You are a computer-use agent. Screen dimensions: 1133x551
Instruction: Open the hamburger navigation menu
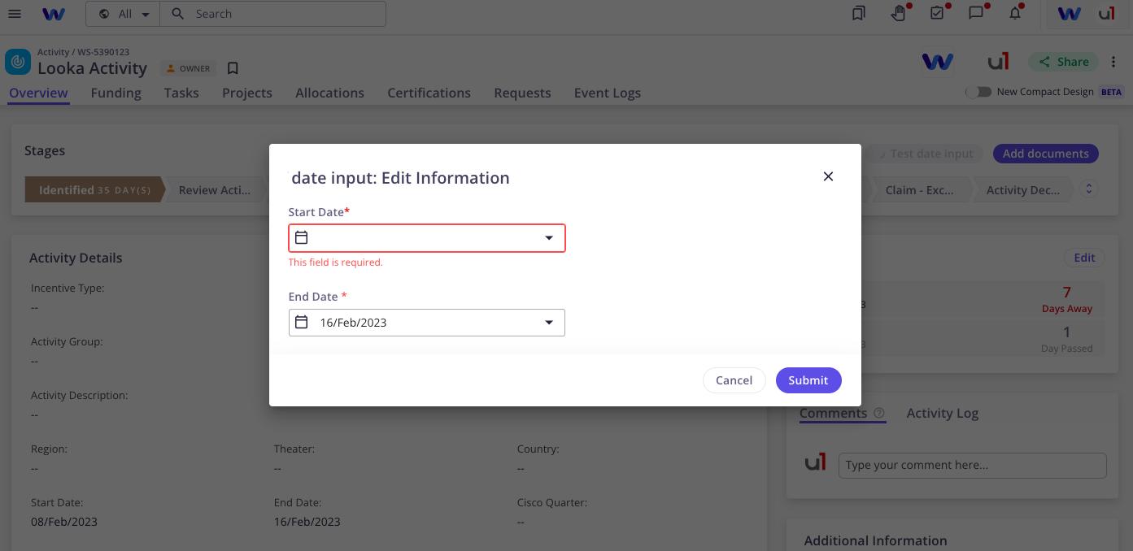[15, 14]
